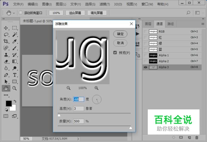Select the Move tool
Screen dimensions: 207x142
coord(6,28)
